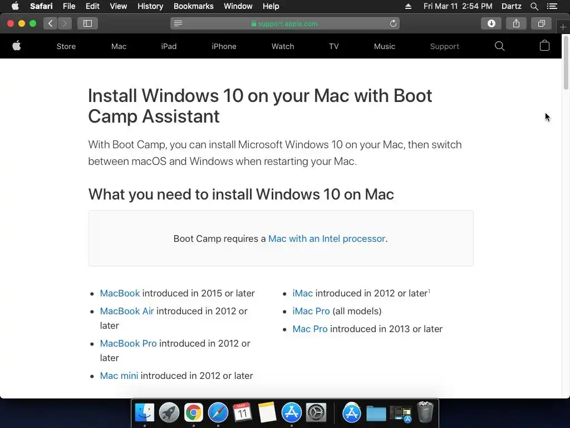Viewport: 570px width, 428px height.
Task: Open Spotlight search in menu bar
Action: [x=534, y=6]
